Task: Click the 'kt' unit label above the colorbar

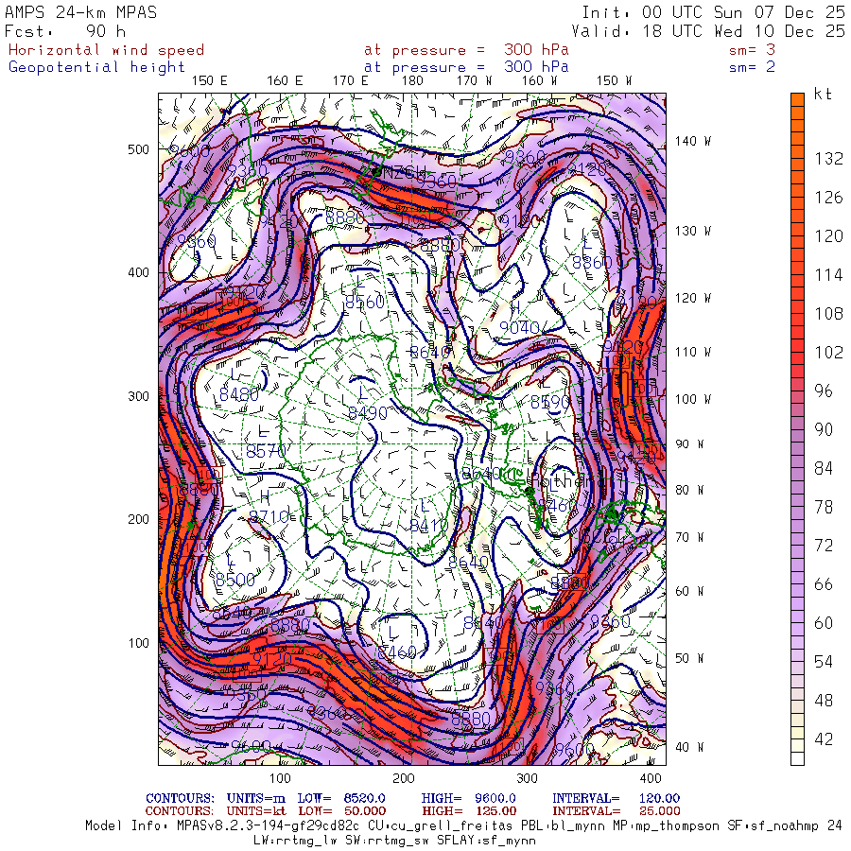Action: (x=823, y=95)
